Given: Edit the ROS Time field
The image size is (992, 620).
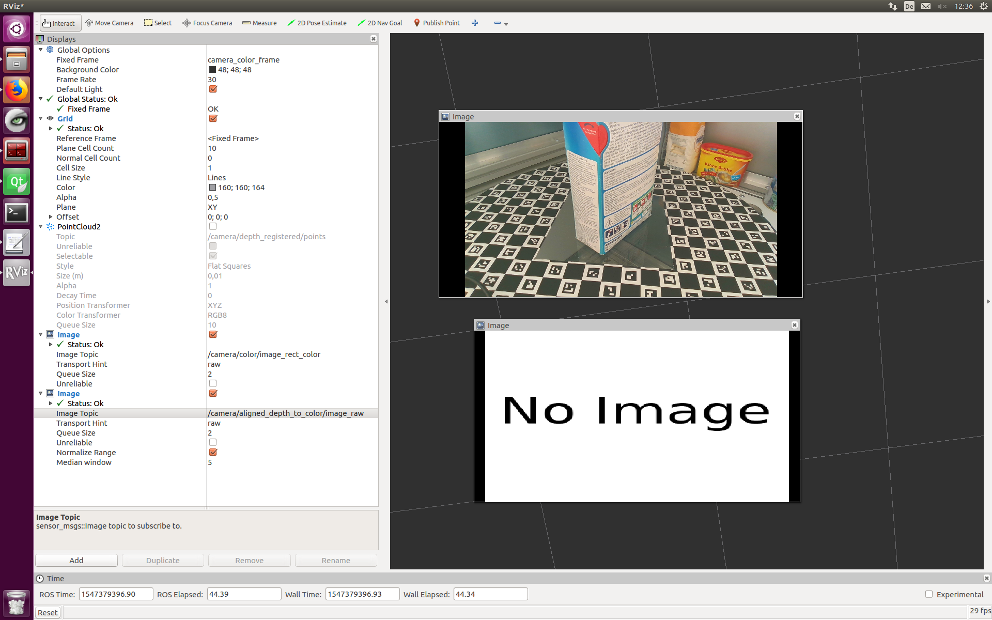Looking at the screenshot, I should pyautogui.click(x=115, y=594).
